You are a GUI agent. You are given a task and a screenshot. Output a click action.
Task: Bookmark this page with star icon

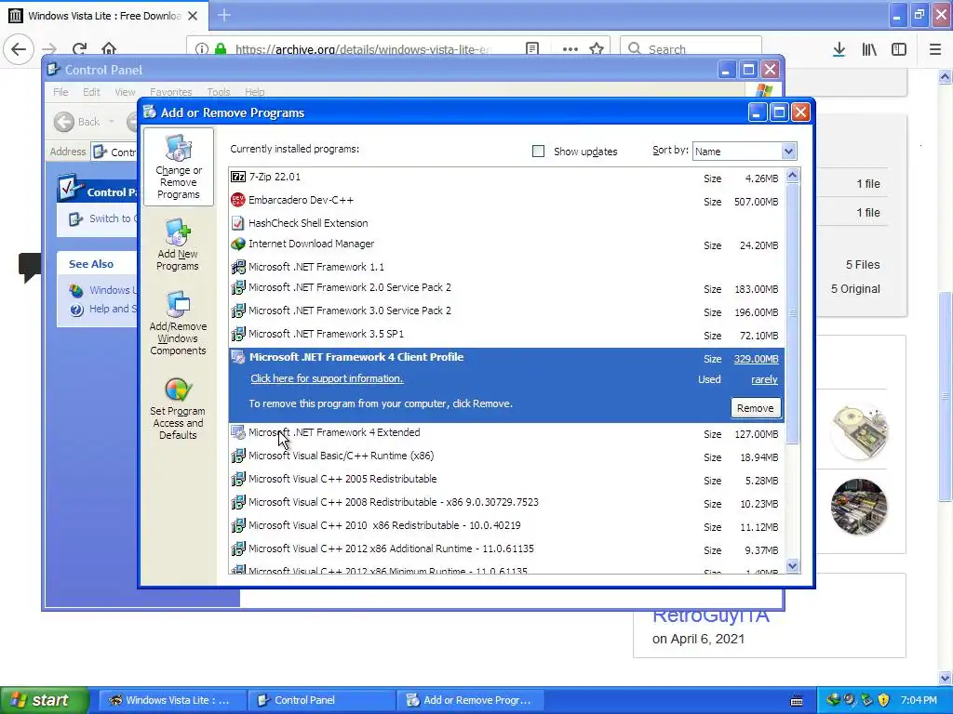[x=597, y=49]
